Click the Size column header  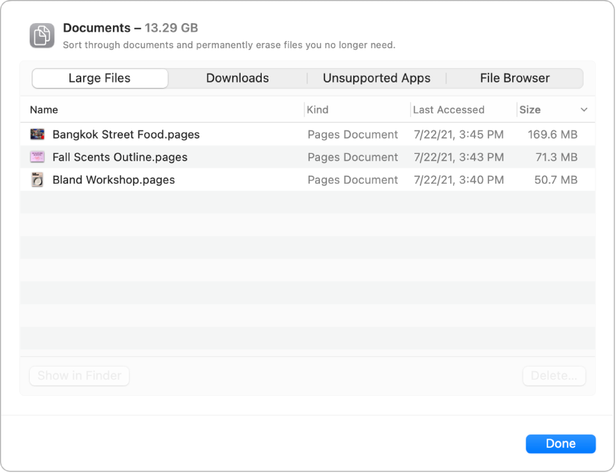531,110
